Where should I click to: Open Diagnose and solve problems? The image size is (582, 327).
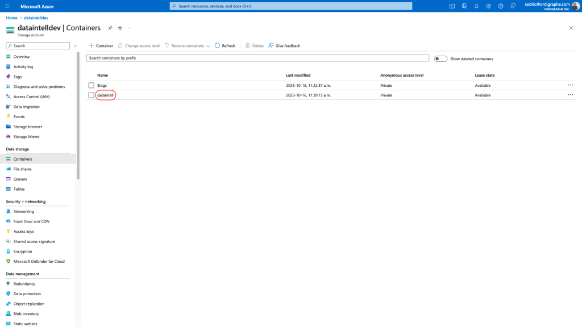click(x=38, y=87)
